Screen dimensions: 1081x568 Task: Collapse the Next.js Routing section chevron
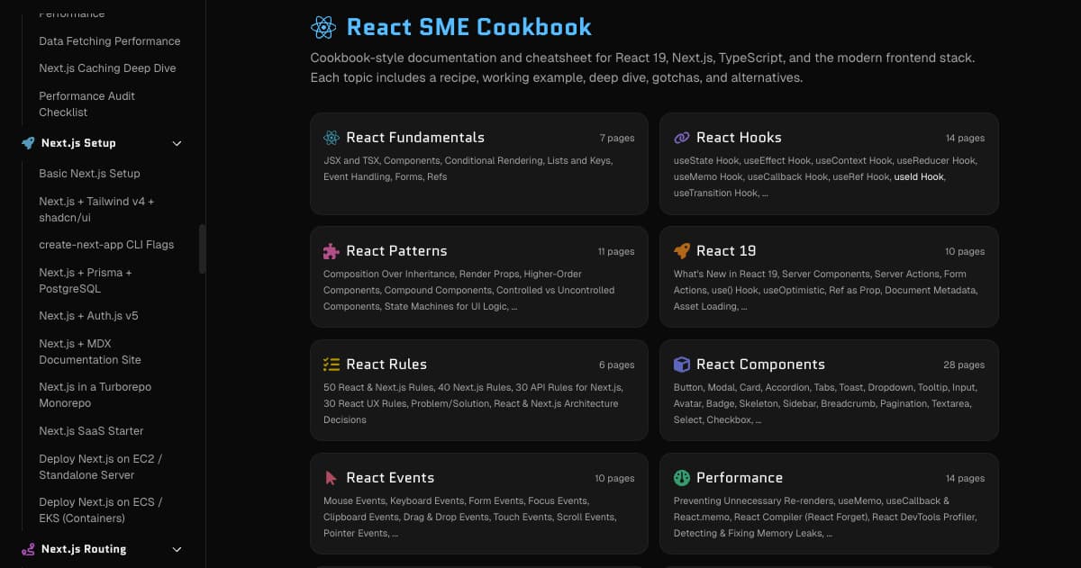(177, 549)
